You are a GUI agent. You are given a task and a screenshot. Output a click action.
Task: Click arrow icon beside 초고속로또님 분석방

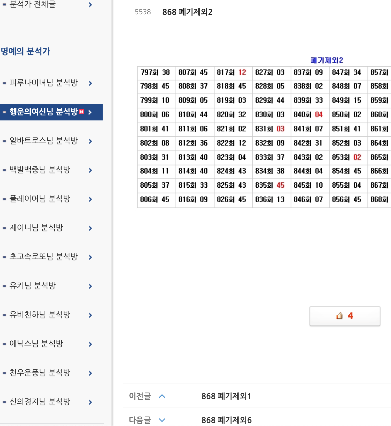coord(90,257)
